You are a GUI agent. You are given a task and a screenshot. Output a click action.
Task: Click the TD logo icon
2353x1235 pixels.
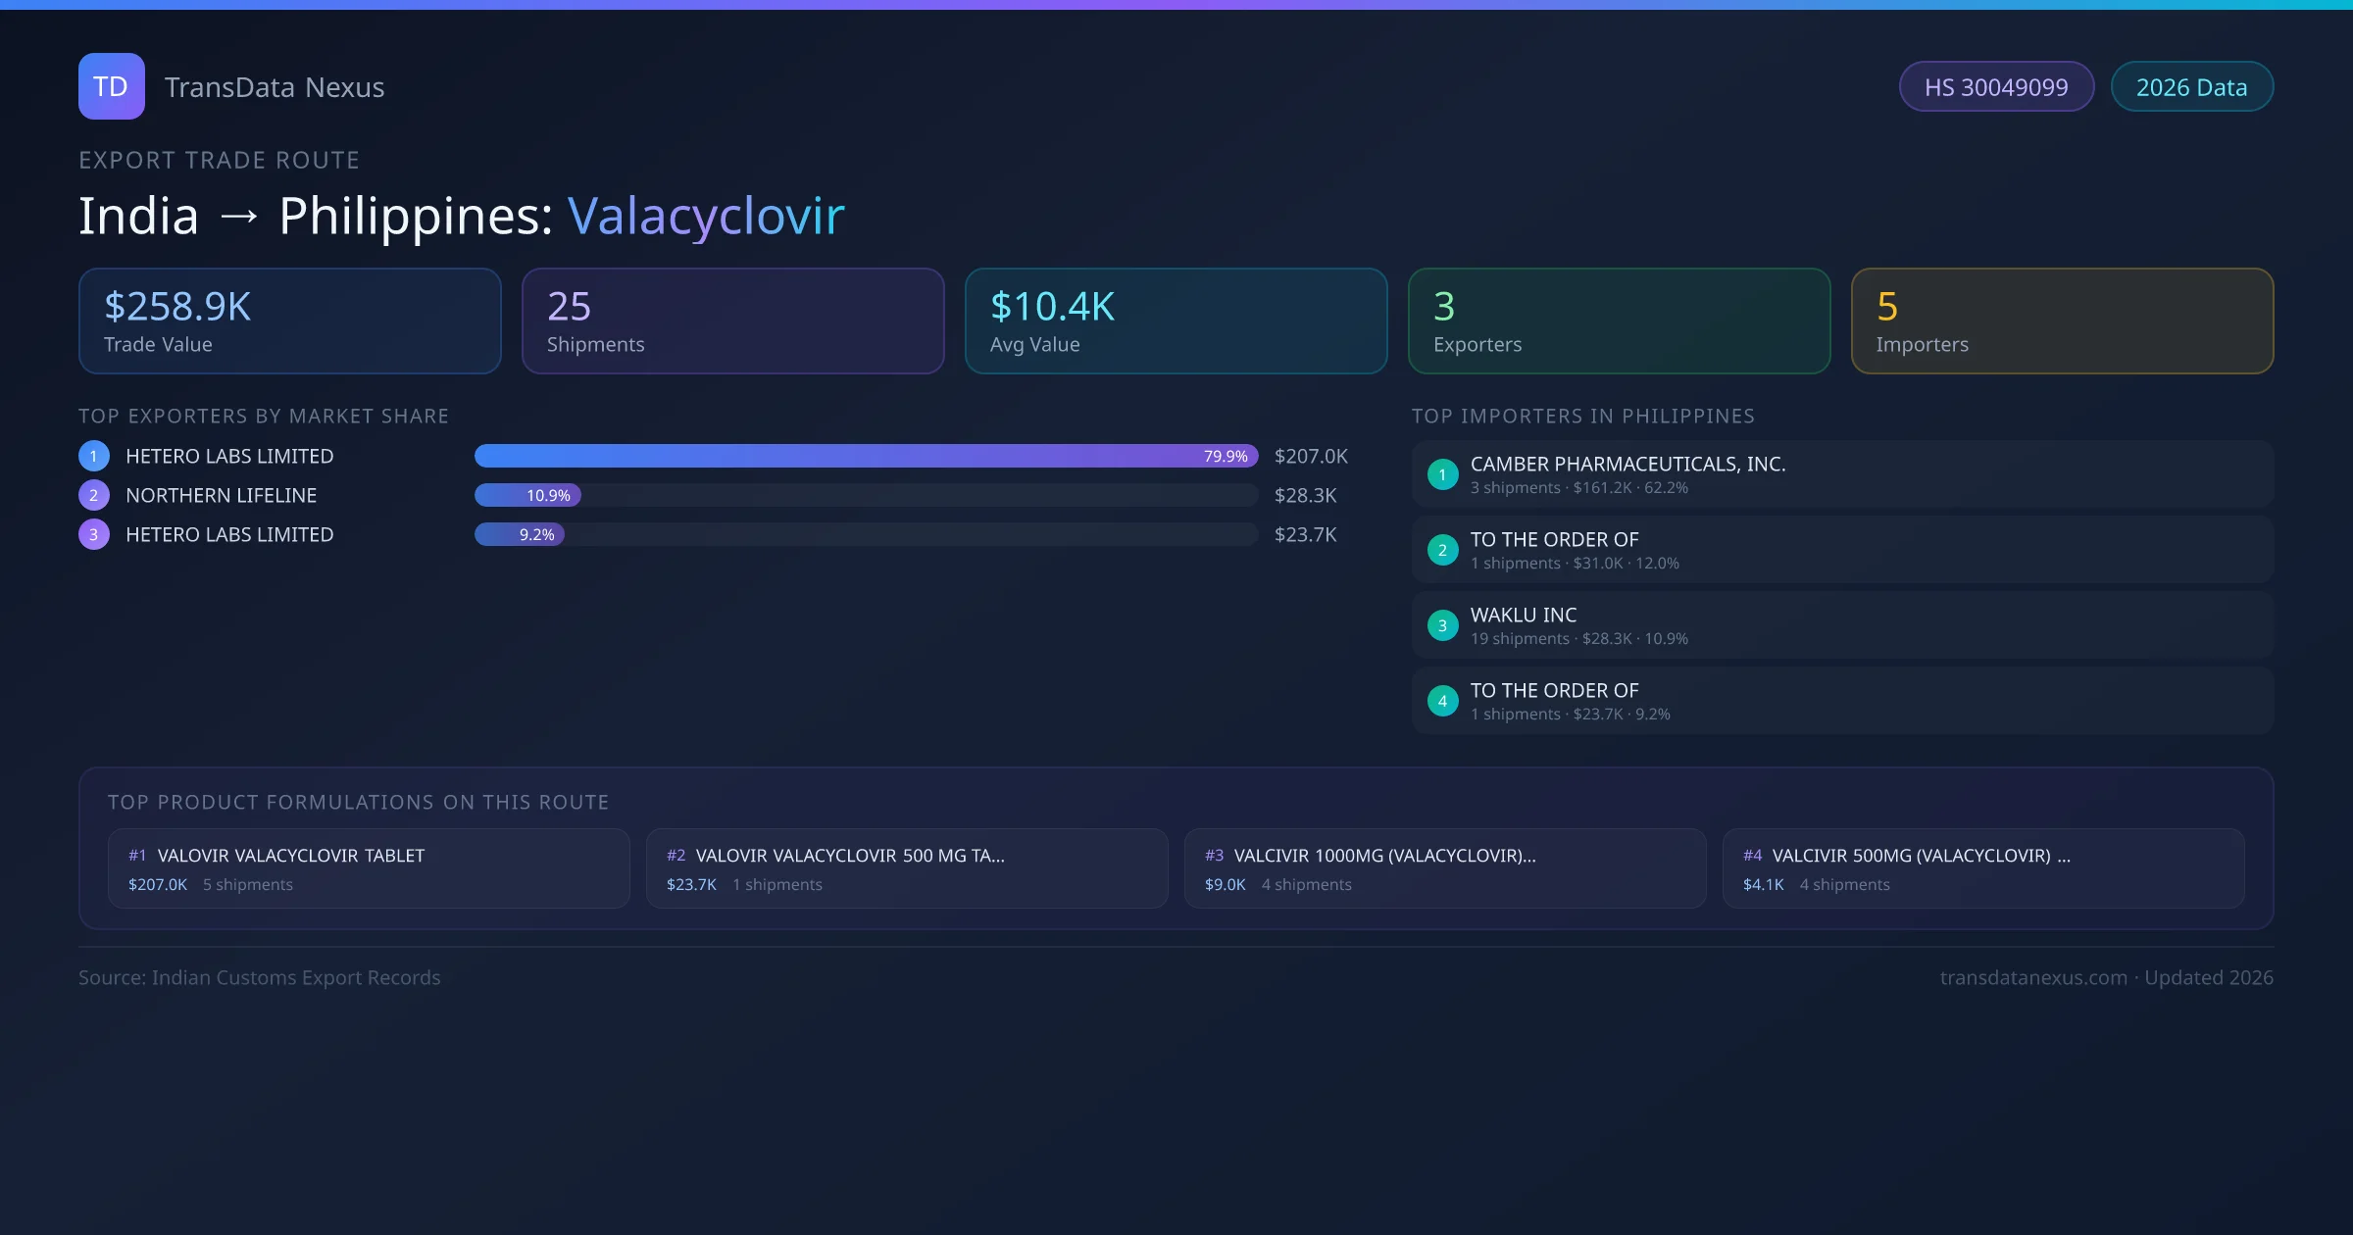111,86
